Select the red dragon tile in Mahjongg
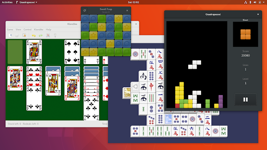 (151, 87)
